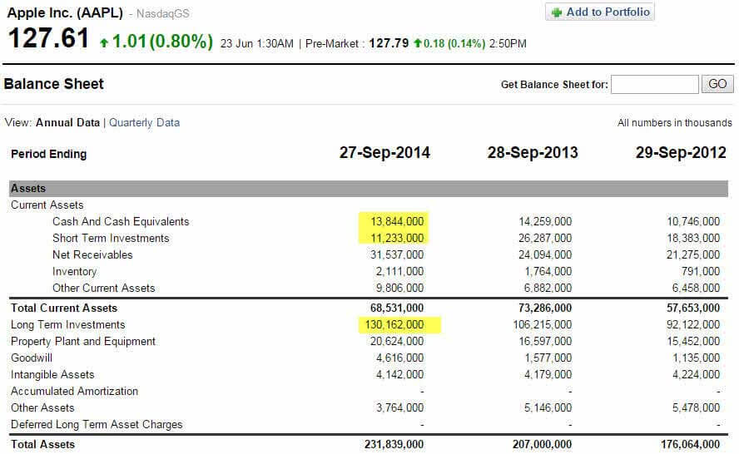Click the Inventory row label
The width and height of the screenshot is (739, 454).
[x=74, y=272]
